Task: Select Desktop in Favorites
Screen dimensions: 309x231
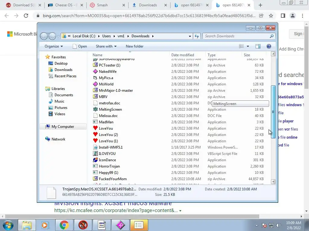Action: tap(61, 63)
